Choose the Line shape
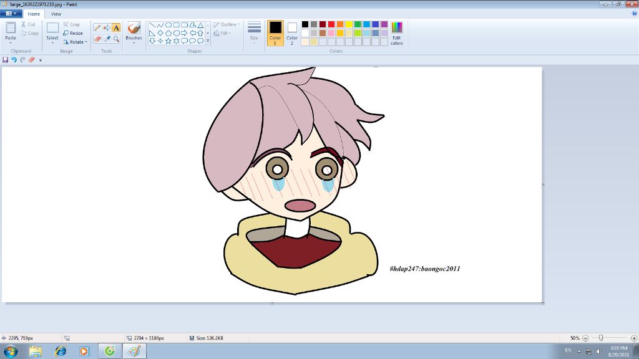 pyautogui.click(x=152, y=25)
